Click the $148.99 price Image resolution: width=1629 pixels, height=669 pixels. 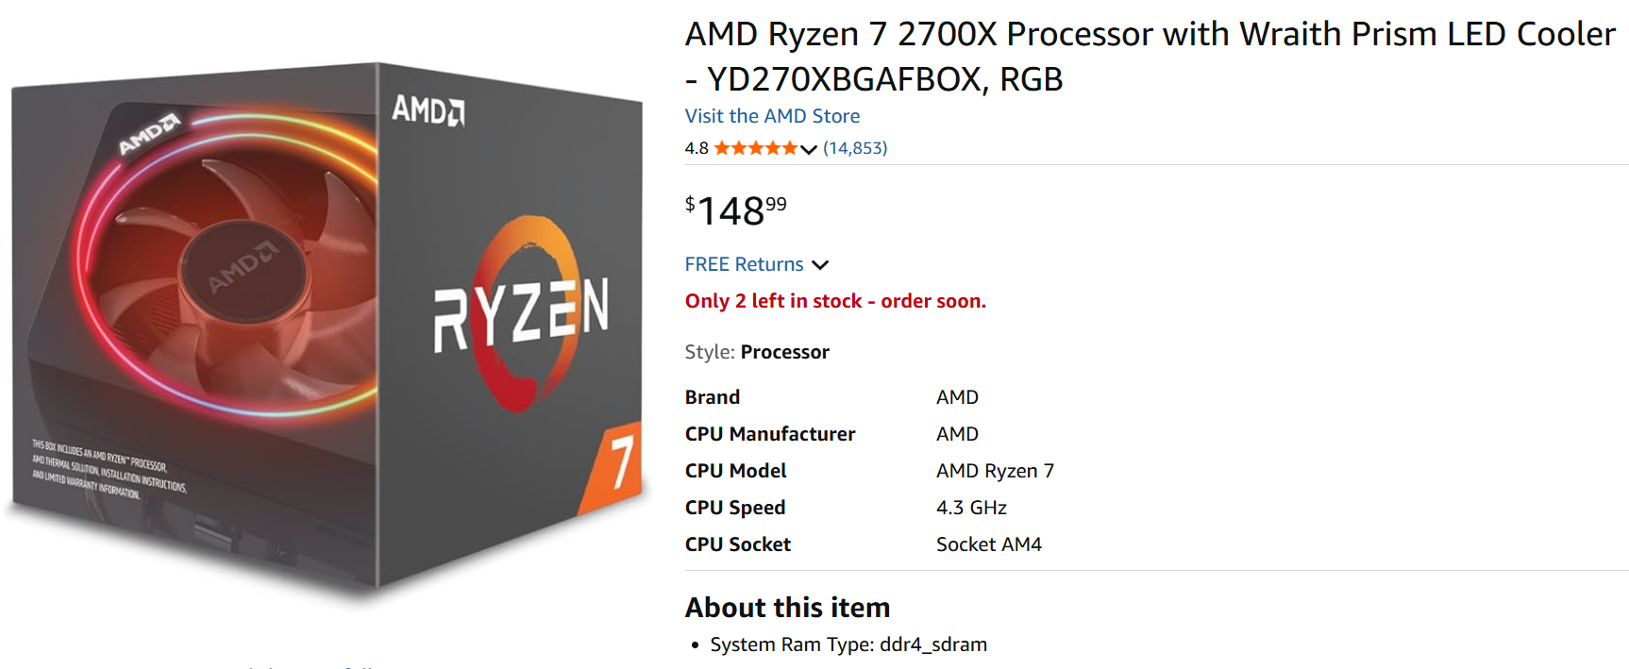pos(735,210)
